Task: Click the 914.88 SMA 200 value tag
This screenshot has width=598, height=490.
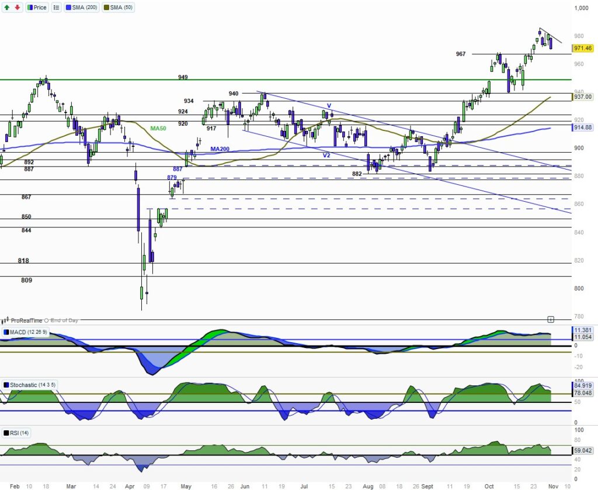Action: (x=583, y=127)
